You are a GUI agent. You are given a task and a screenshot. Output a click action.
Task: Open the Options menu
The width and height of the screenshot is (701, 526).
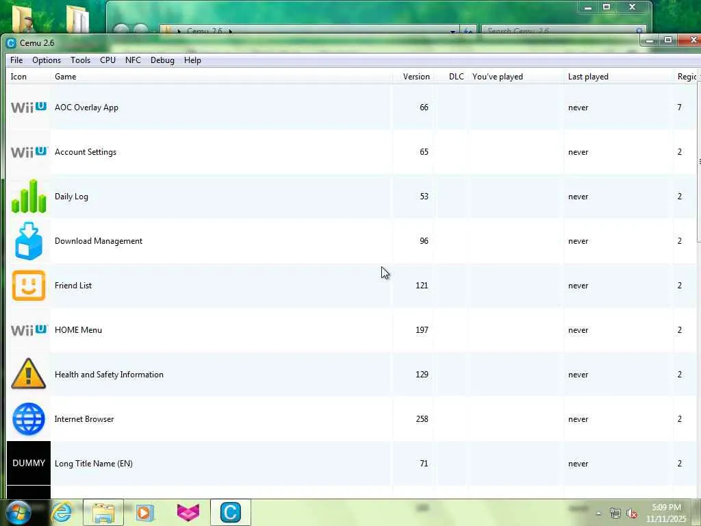pos(47,60)
